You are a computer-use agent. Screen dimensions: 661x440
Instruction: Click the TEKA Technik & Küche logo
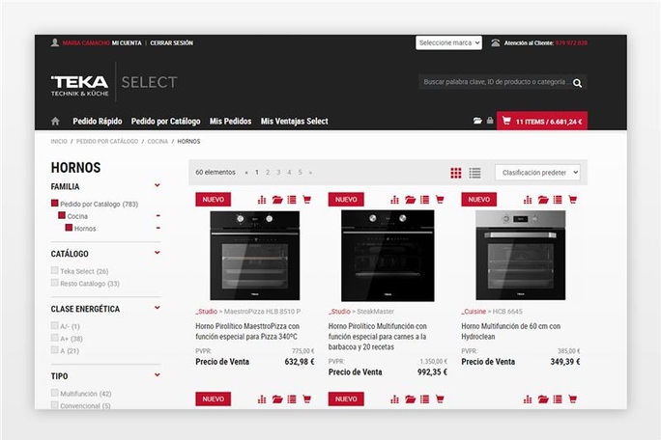click(79, 86)
